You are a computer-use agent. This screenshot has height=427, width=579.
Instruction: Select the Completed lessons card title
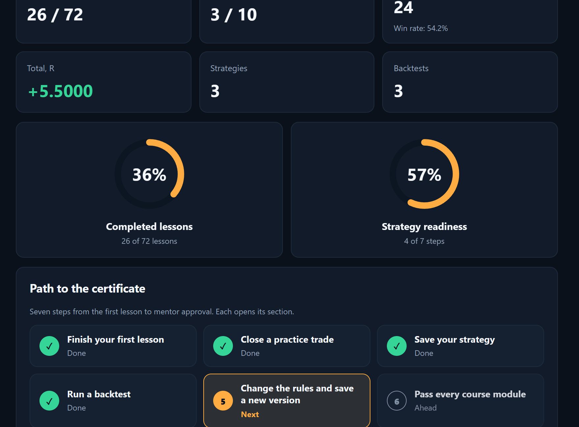click(149, 227)
